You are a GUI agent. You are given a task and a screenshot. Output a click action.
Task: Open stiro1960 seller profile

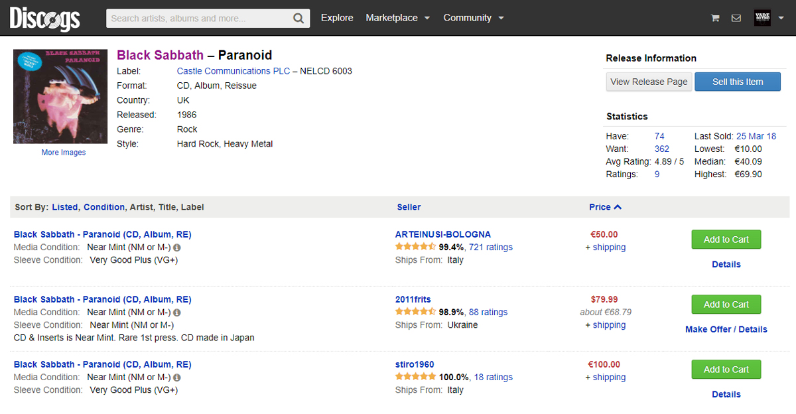tap(415, 364)
